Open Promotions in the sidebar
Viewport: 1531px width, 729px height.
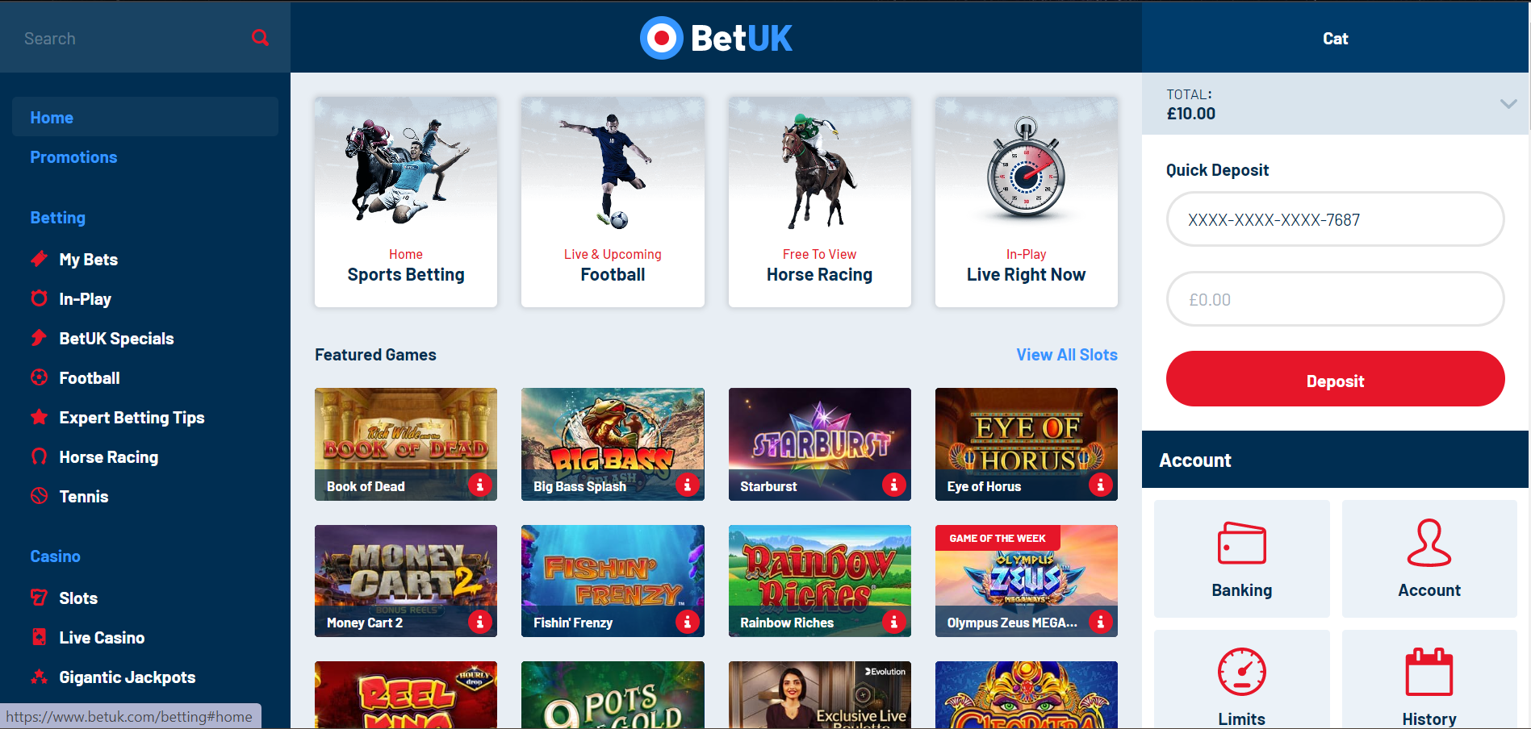tap(73, 157)
